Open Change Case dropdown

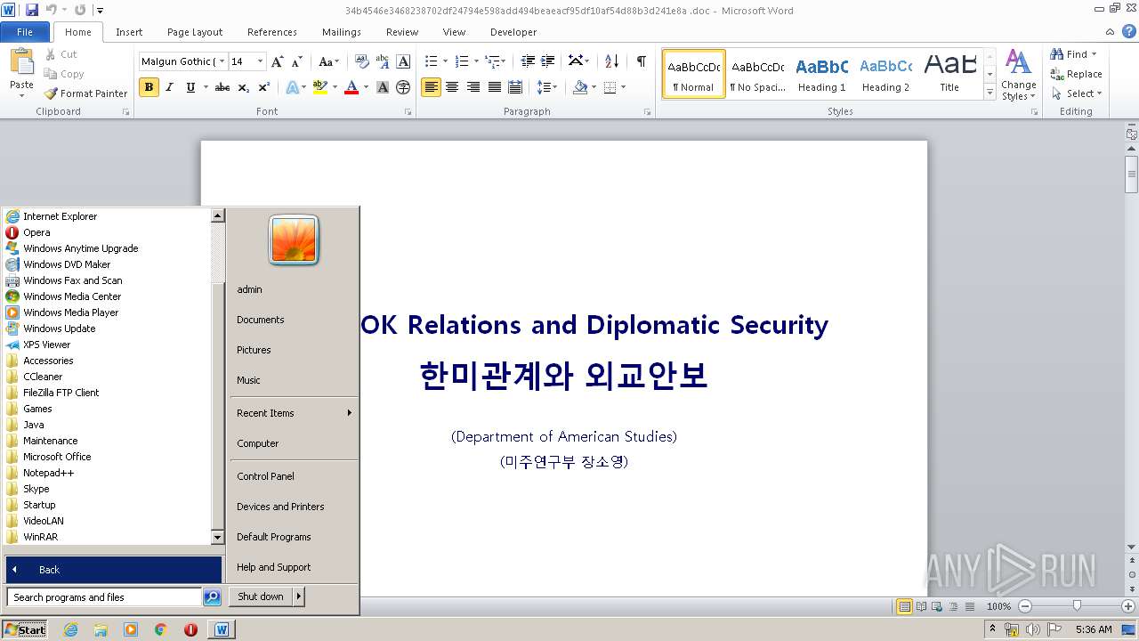click(x=328, y=61)
